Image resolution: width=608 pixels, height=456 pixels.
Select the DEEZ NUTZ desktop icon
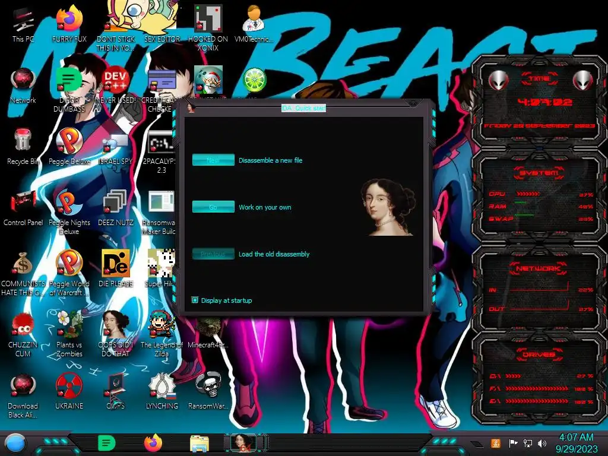tap(116, 208)
